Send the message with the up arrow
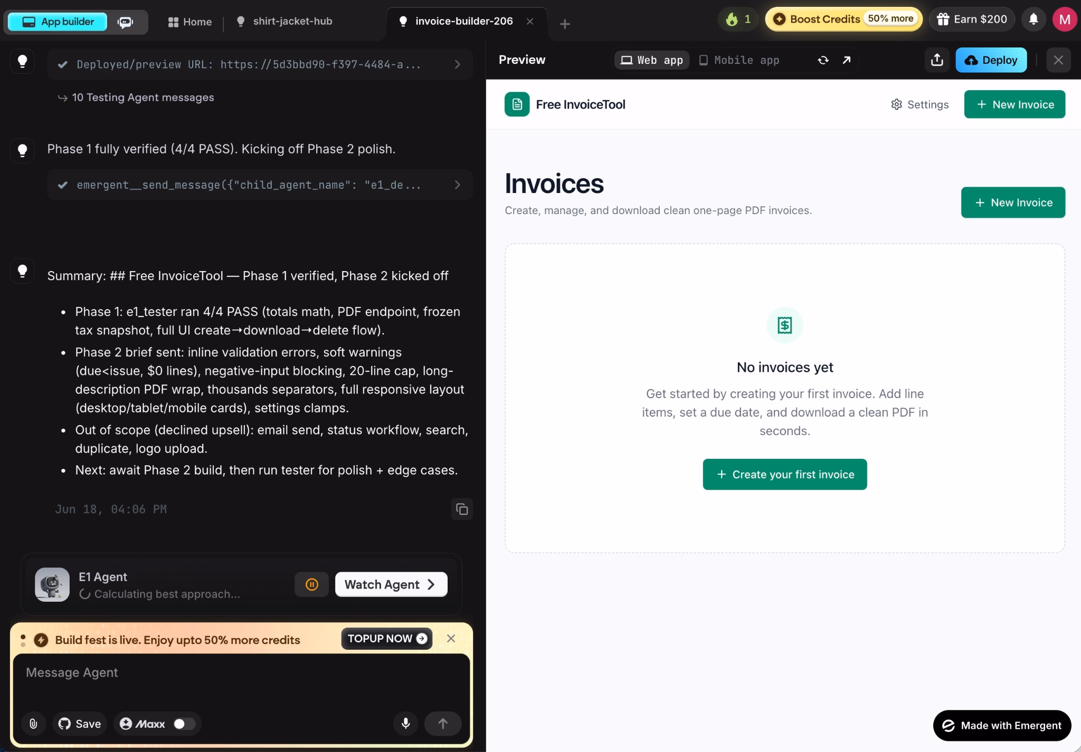 point(443,724)
